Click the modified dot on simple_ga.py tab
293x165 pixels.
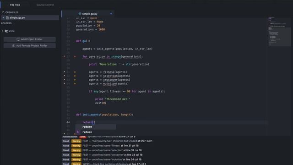pyautogui.click(x=111, y=14)
